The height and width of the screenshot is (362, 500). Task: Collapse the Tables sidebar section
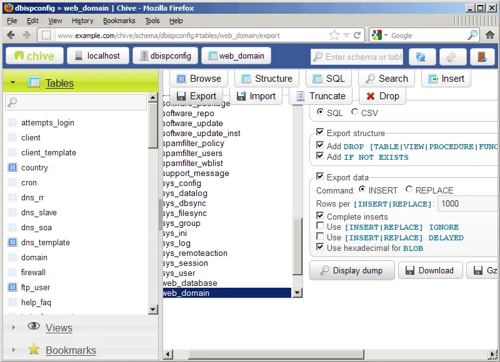(12, 82)
